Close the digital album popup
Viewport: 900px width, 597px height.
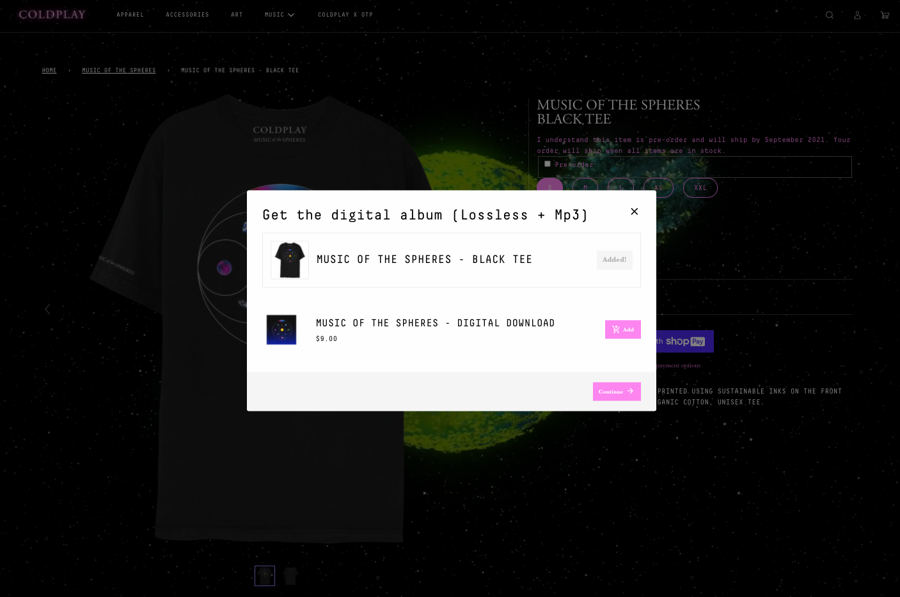click(635, 211)
